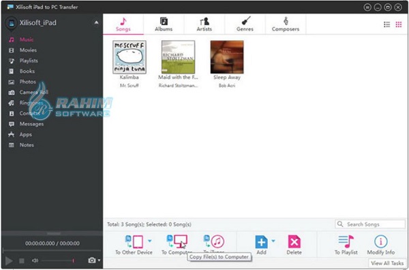This screenshot has height=270, width=409.
Task: Open Messages in the sidebar
Action: pyautogui.click(x=31, y=124)
